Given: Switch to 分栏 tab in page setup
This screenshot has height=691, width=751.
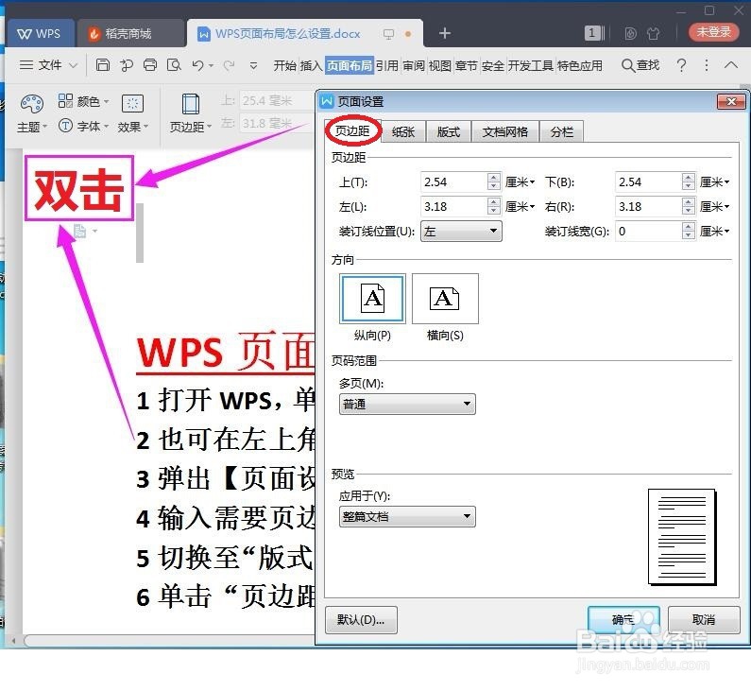Looking at the screenshot, I should pos(561,131).
